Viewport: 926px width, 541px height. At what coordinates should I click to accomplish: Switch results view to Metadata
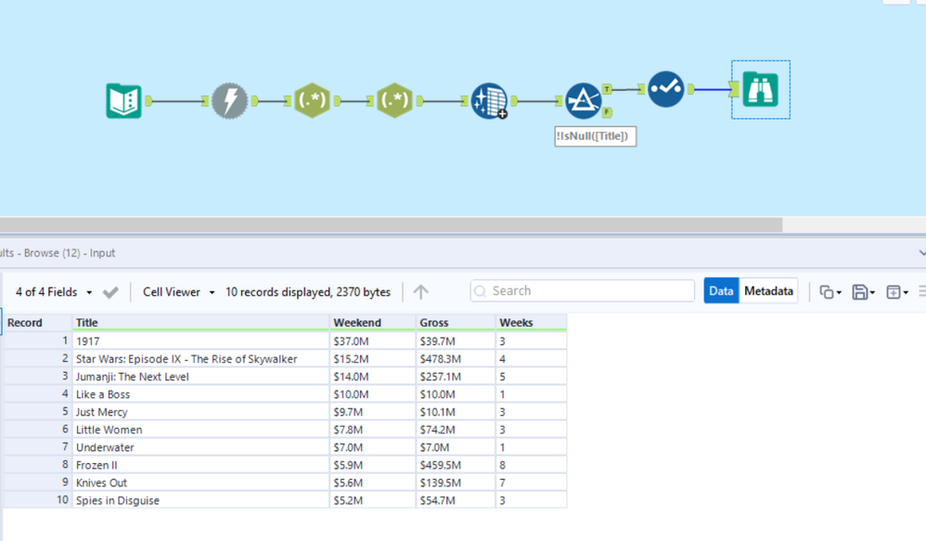pos(768,290)
